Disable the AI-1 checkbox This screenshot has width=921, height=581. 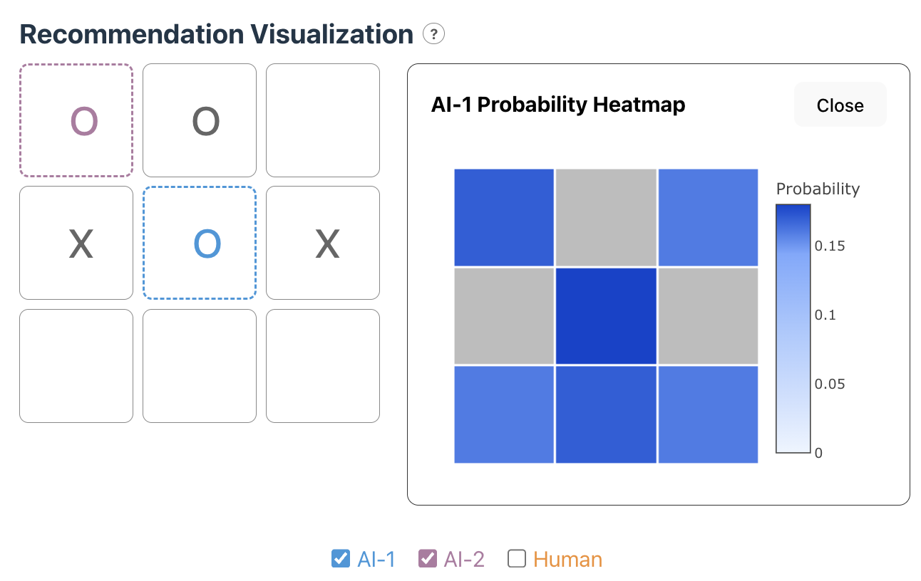click(x=340, y=559)
